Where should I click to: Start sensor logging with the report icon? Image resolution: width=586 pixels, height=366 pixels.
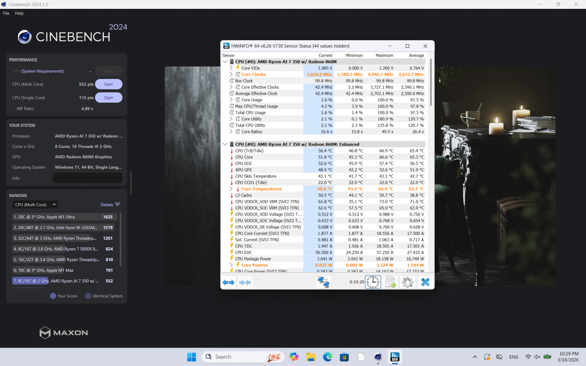click(x=390, y=282)
